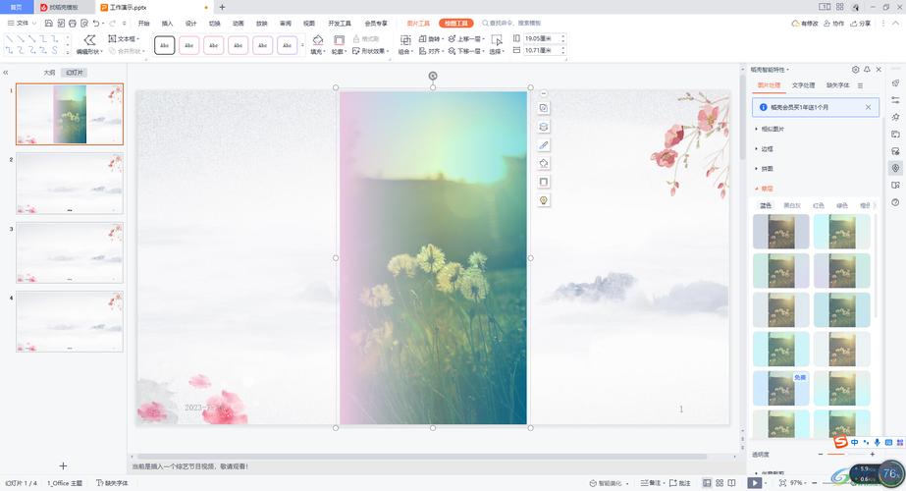Click the 分享 (Share) button
This screenshot has width=906, height=491.
pyautogui.click(x=858, y=22)
